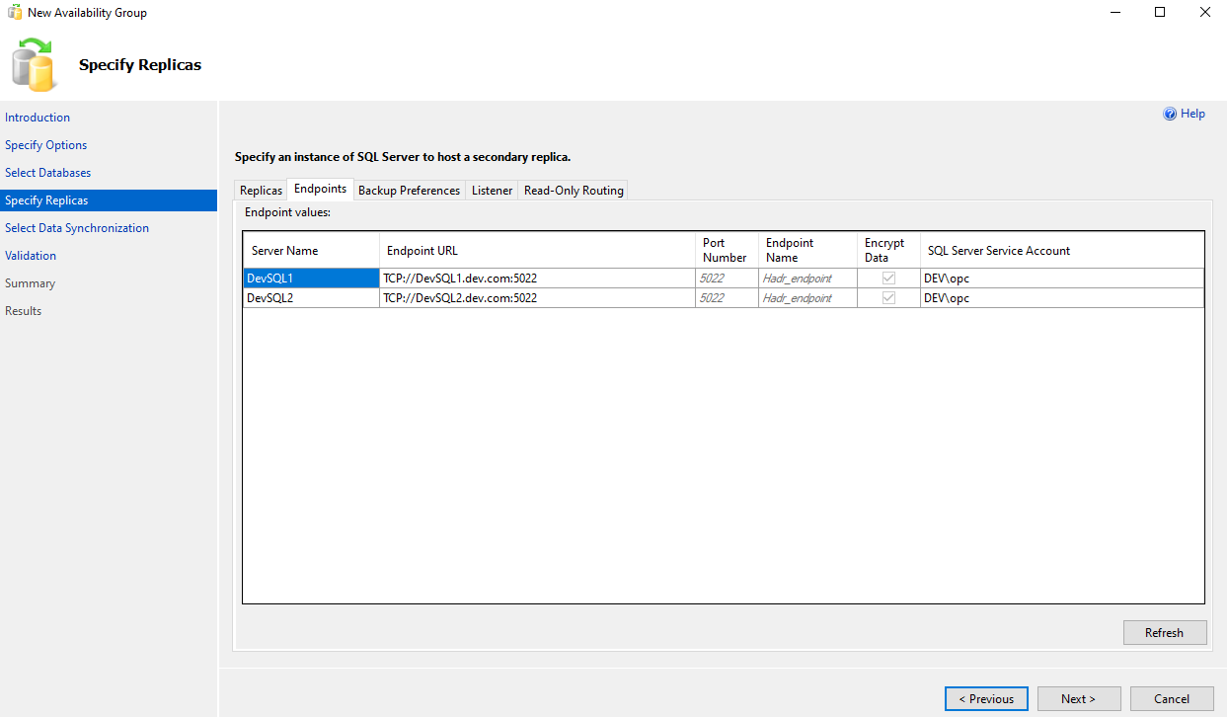Click Results in the wizard sidebar
The image size is (1227, 717).
click(x=24, y=311)
